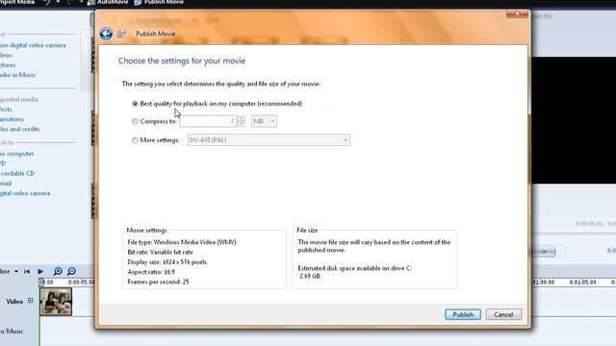Image resolution: width=616 pixels, height=346 pixels.
Task: Open the Audio or Music import link
Action: tap(18, 75)
